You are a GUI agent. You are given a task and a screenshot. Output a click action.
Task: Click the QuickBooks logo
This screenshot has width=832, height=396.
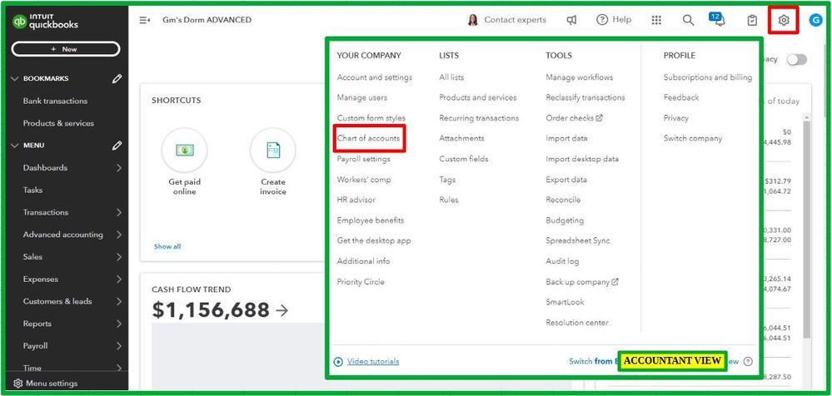[46, 21]
